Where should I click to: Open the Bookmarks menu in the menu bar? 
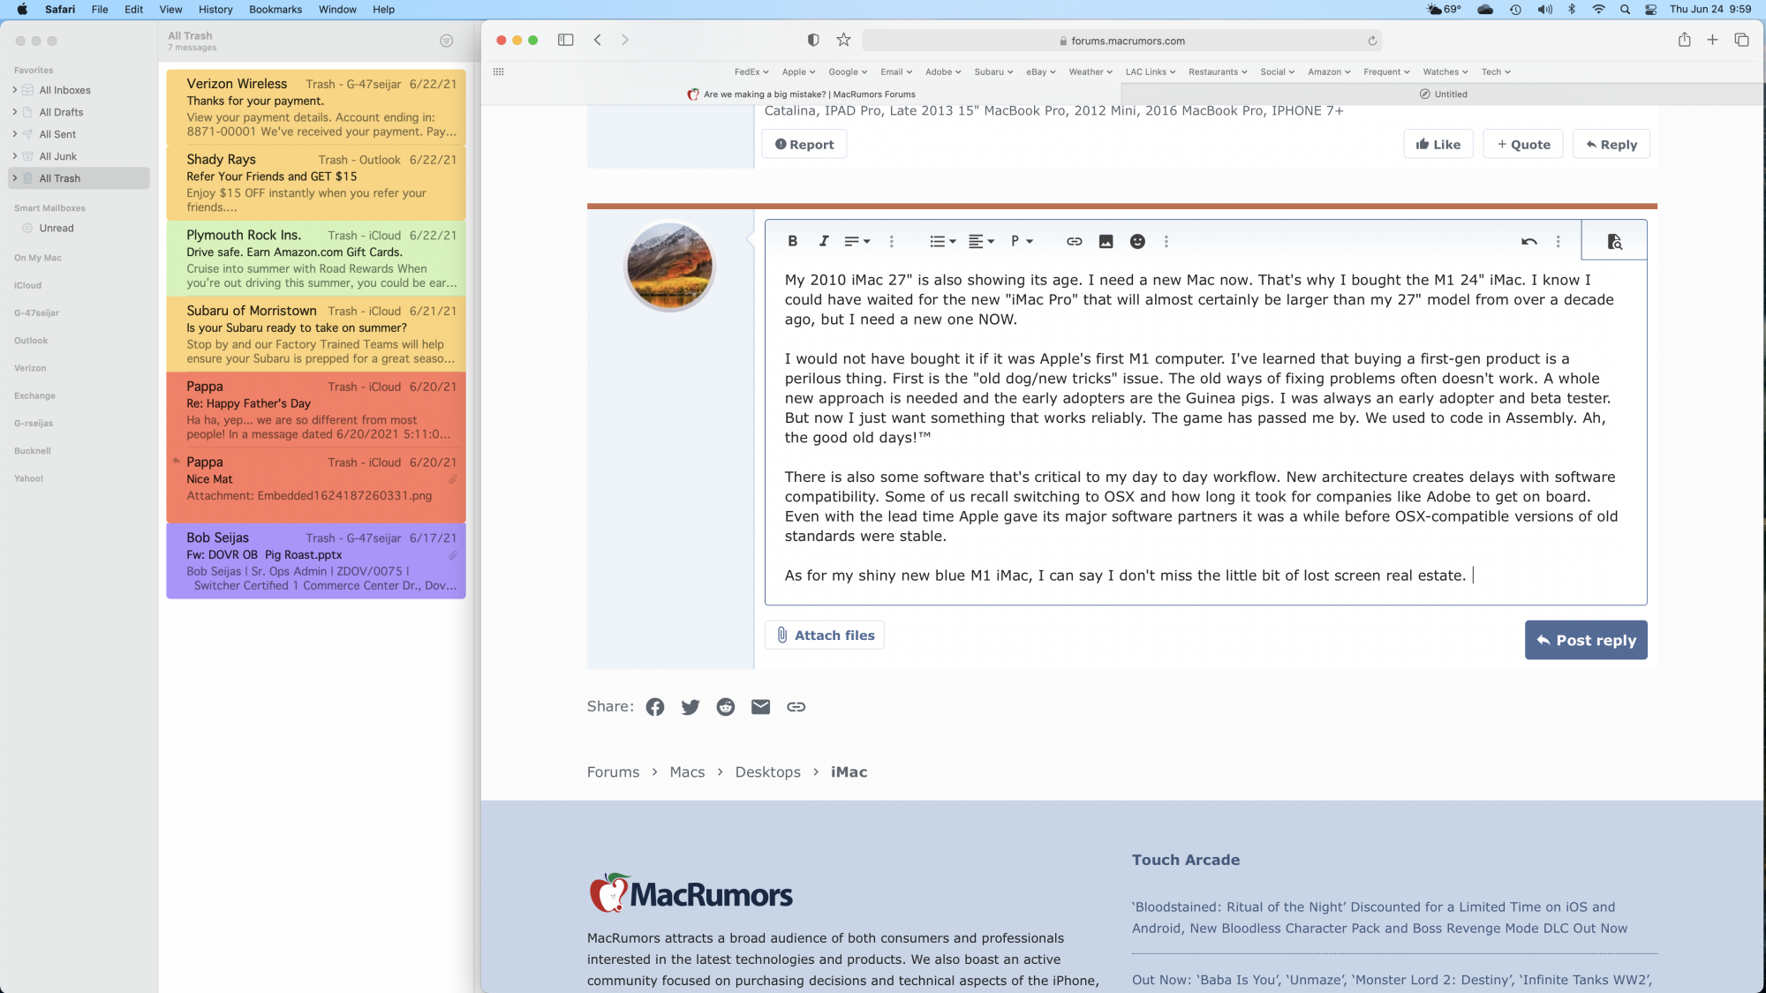[x=275, y=10]
